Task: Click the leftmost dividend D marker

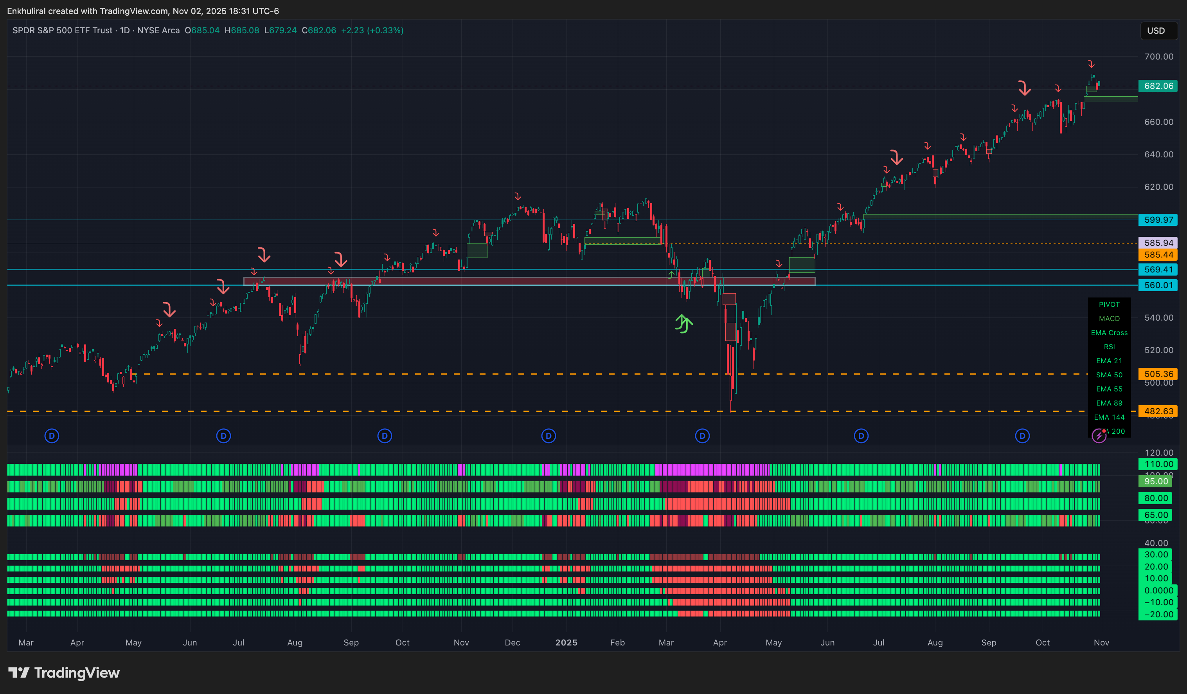Action: (52, 436)
